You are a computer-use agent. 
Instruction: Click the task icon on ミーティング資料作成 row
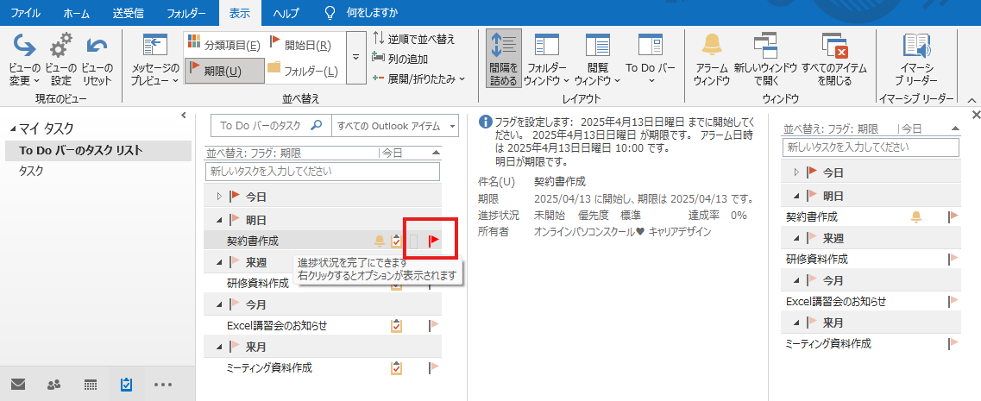pyautogui.click(x=396, y=368)
